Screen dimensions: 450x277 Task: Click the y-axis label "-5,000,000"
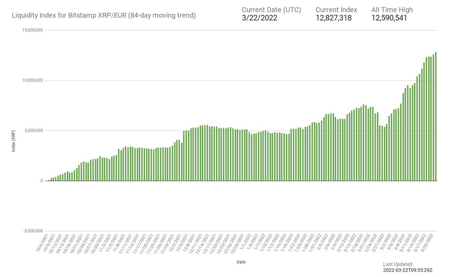tap(34, 231)
